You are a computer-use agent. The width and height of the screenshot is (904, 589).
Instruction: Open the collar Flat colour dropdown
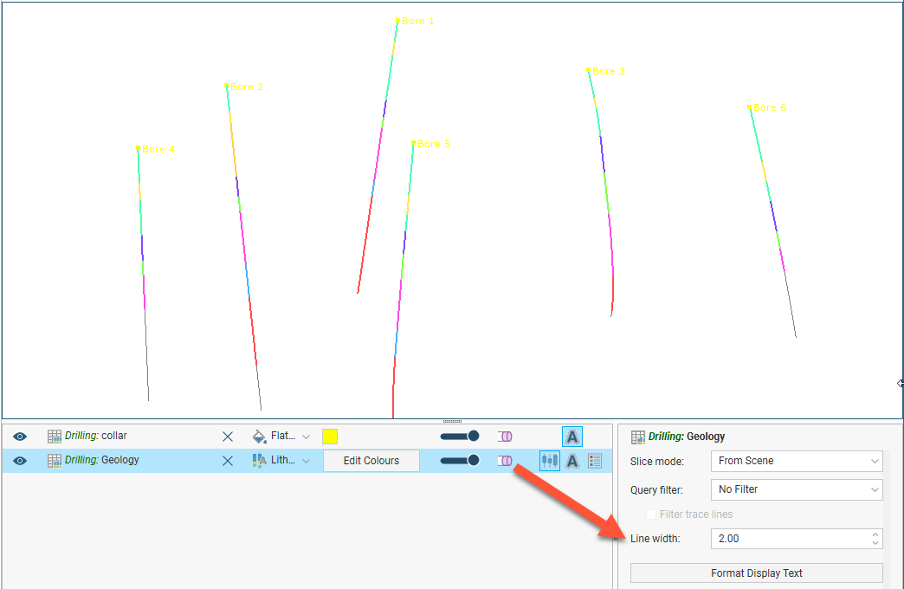pos(307,437)
